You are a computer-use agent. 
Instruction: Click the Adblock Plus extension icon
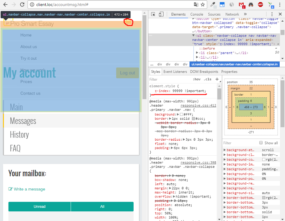click(260, 5)
